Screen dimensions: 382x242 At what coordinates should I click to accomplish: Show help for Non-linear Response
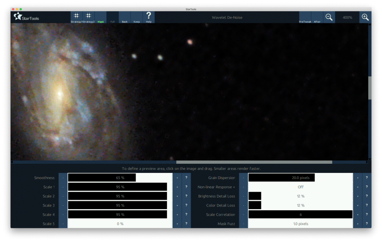coord(367,187)
